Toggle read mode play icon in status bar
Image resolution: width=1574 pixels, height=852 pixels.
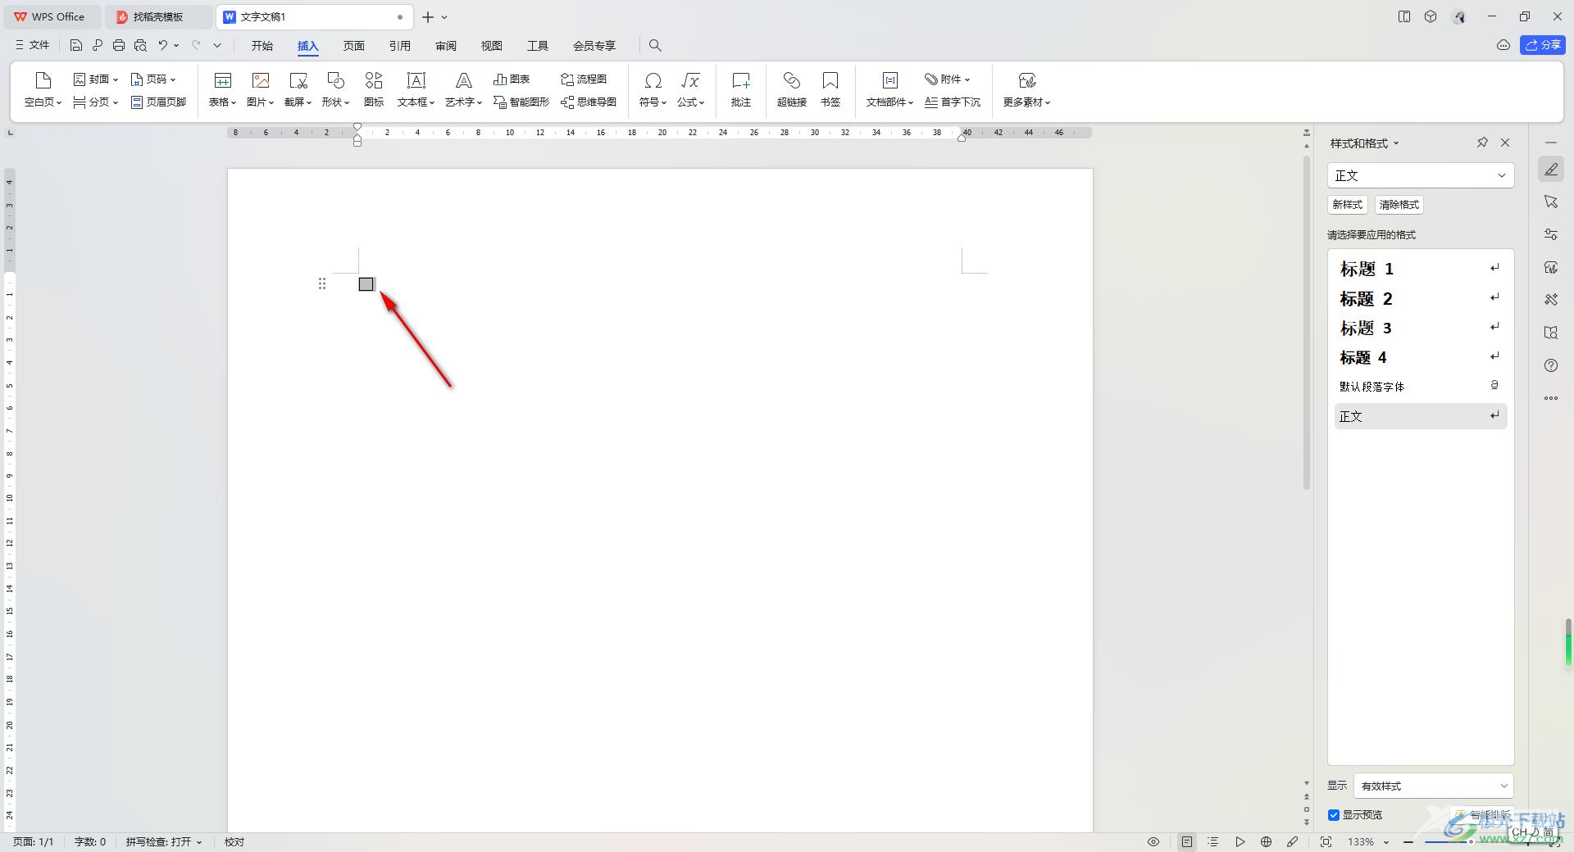(x=1240, y=842)
